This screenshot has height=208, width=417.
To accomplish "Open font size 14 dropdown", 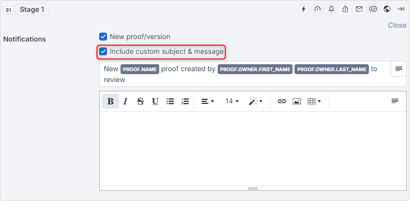I will [x=232, y=101].
